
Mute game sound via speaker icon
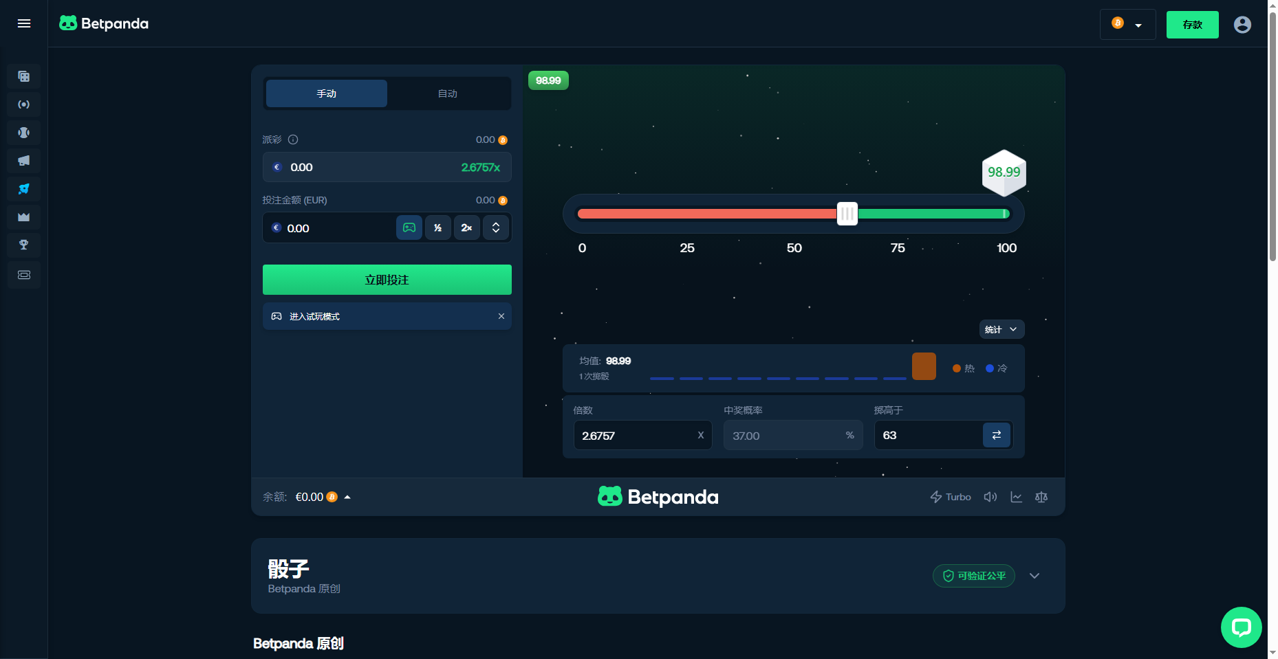point(990,497)
